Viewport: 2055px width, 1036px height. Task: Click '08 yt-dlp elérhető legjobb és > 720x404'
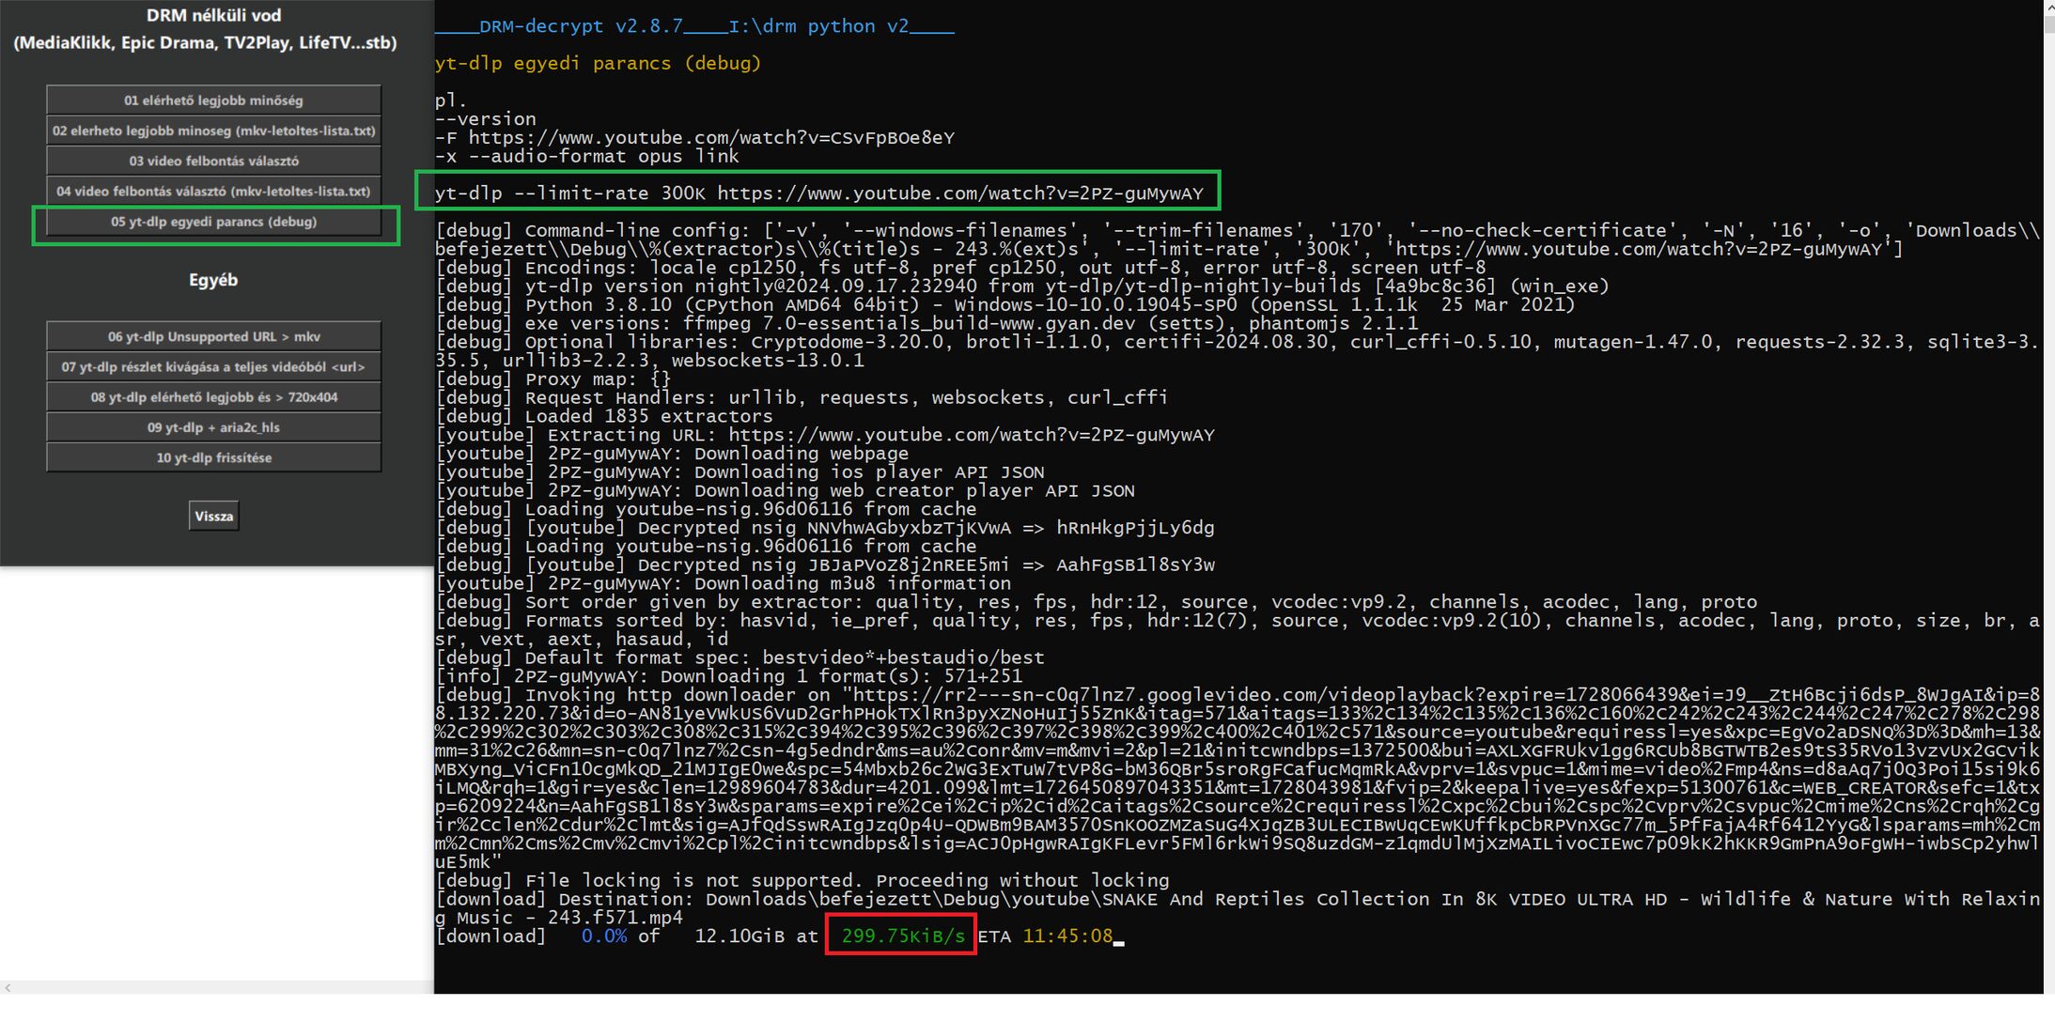coord(213,396)
